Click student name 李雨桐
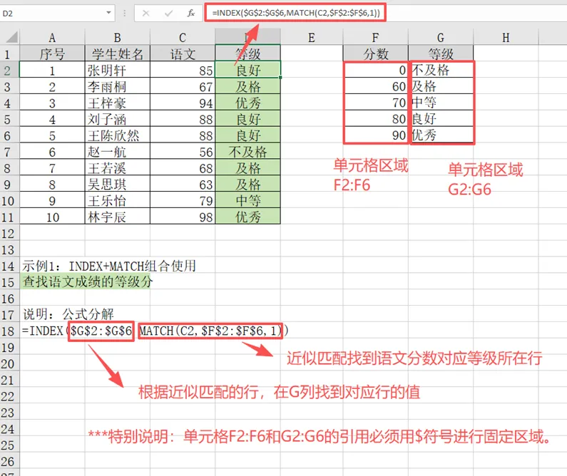567x476 pixels. coord(117,86)
